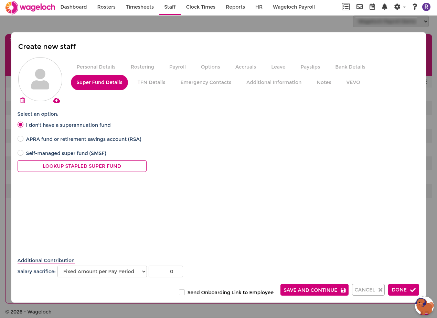Select APRA fund or RSA option
The image size is (437, 318).
21,139
